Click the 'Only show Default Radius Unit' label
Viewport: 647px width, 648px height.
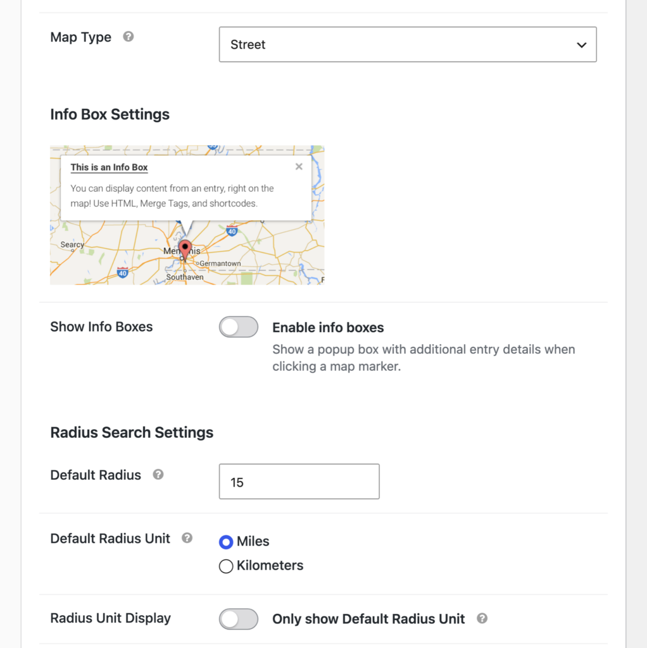coord(368,619)
